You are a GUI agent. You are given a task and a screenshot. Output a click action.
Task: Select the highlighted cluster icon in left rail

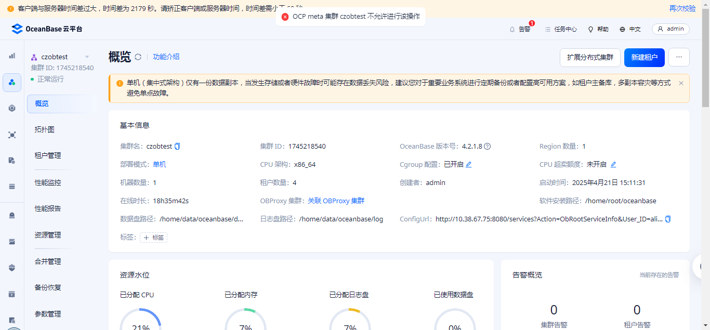pos(12,83)
